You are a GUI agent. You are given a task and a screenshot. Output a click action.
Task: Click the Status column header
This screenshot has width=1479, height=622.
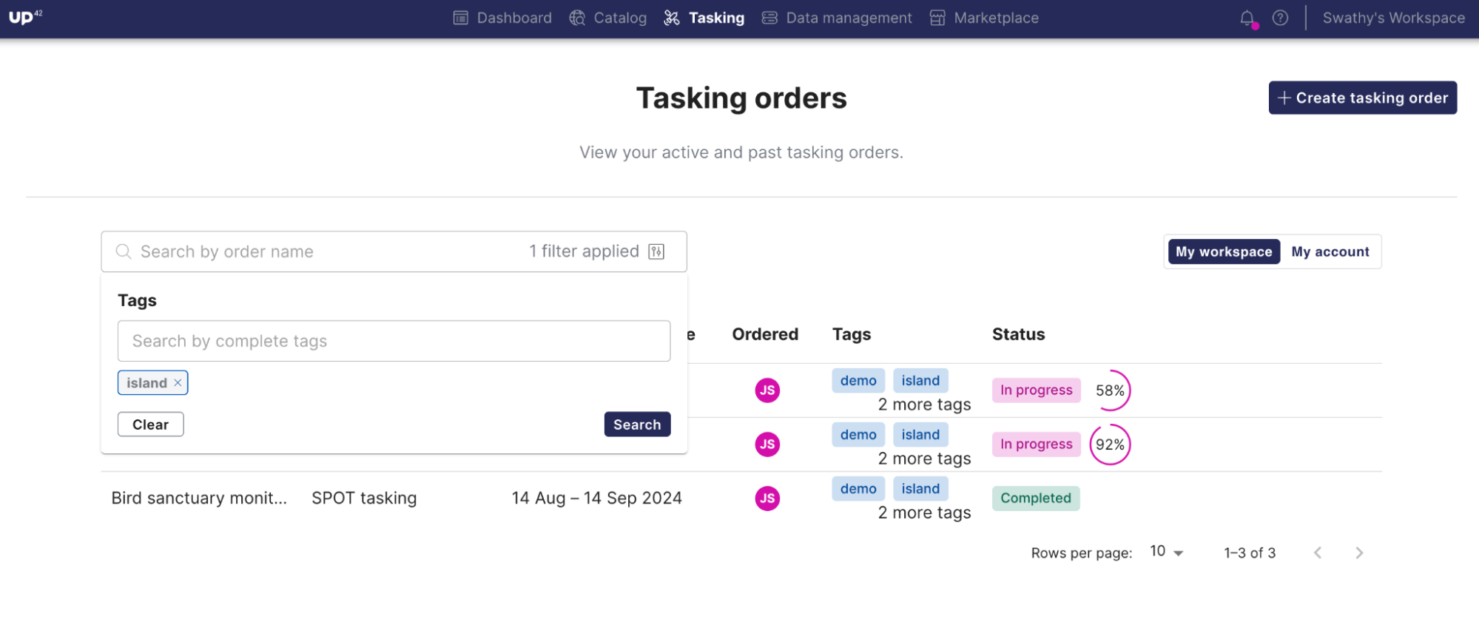1018,334
